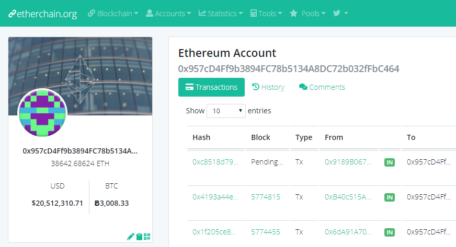This screenshot has width=456, height=247.
Task: Click the Twitter bird icon
Action: 336,13
